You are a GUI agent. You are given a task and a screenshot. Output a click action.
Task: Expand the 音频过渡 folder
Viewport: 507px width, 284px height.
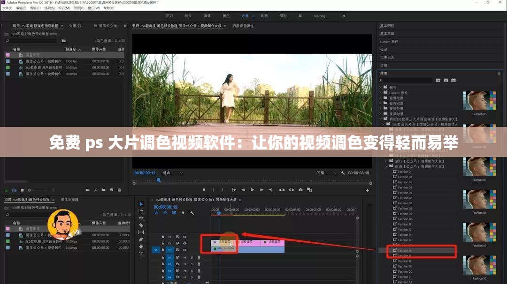(380, 103)
